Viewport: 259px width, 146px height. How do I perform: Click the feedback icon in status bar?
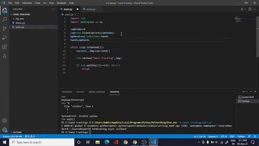pyautogui.click(x=249, y=136)
